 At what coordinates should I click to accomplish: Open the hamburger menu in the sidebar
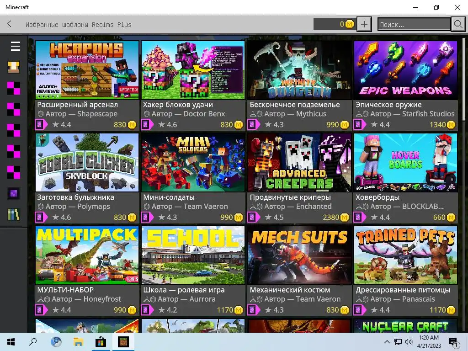16,46
